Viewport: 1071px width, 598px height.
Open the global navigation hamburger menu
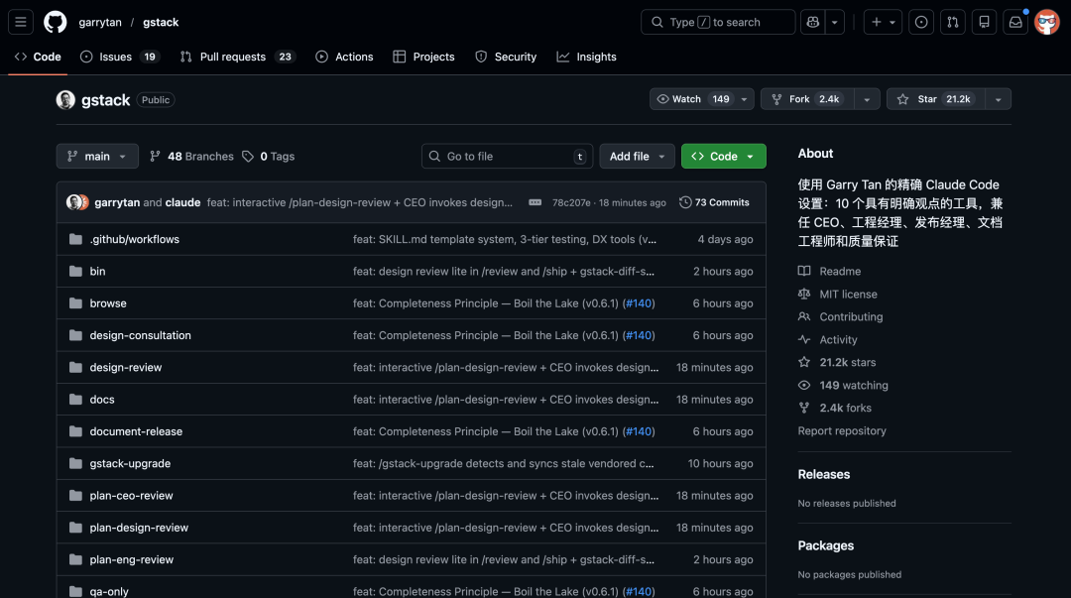tap(21, 21)
